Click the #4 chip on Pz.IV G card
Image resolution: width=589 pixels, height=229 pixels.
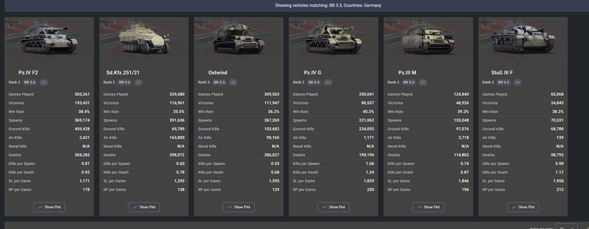[328, 82]
